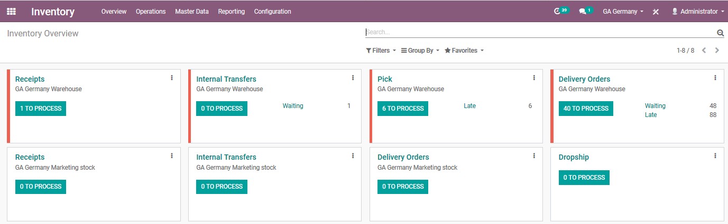Open the Operations menu

[151, 12]
